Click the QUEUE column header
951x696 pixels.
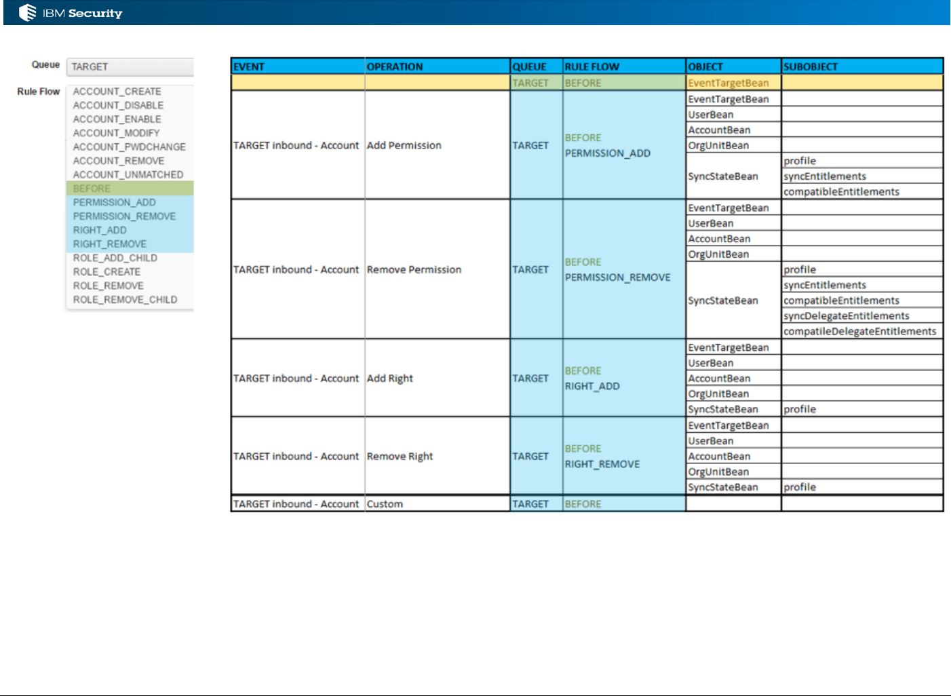[537, 66]
